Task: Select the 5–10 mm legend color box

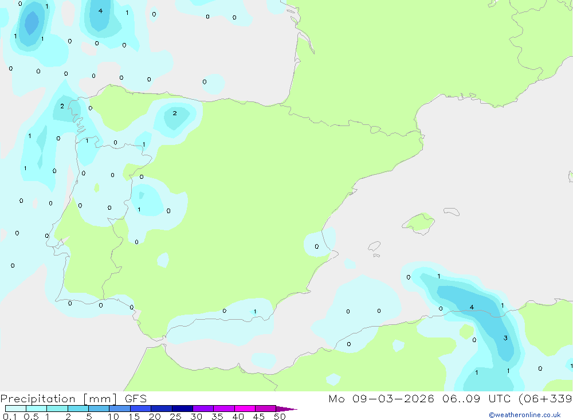Action: (99, 409)
